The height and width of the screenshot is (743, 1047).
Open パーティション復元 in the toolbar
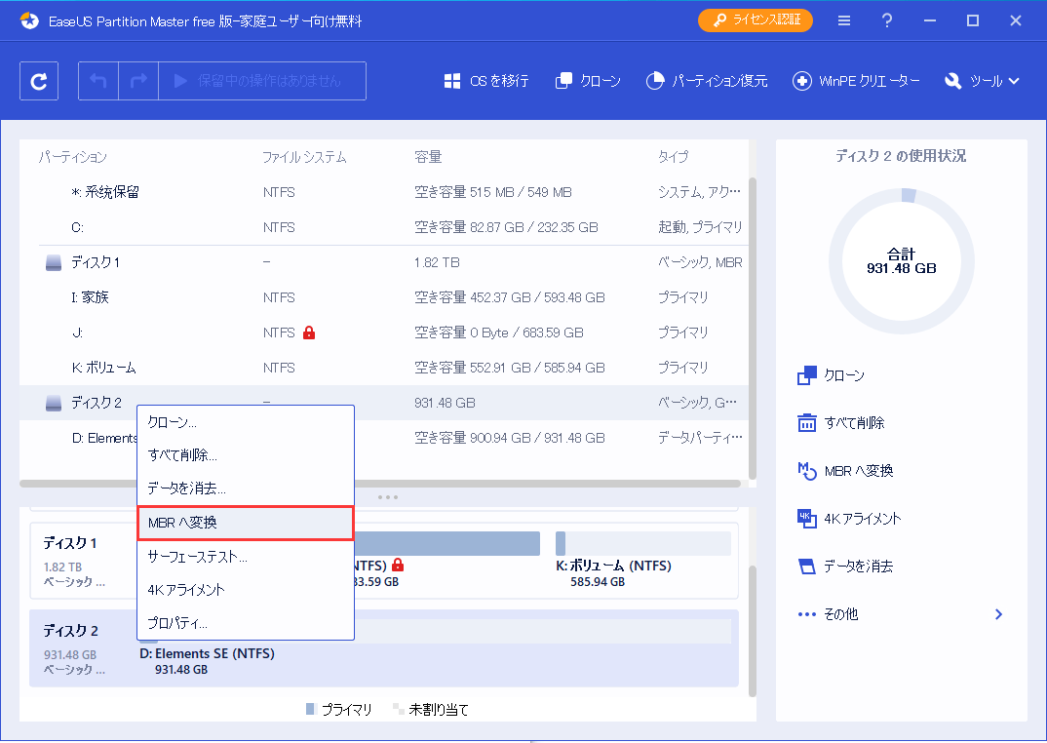707,81
